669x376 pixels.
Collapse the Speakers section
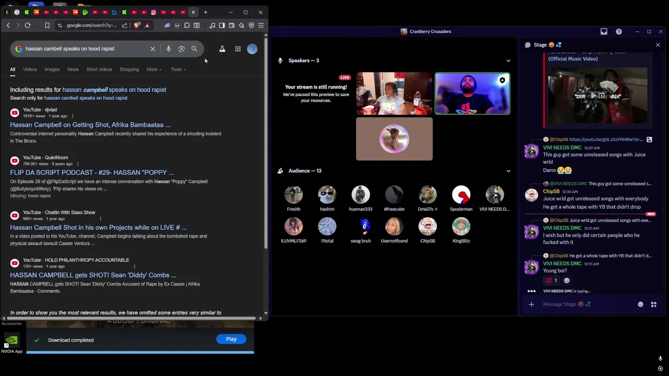click(x=508, y=61)
